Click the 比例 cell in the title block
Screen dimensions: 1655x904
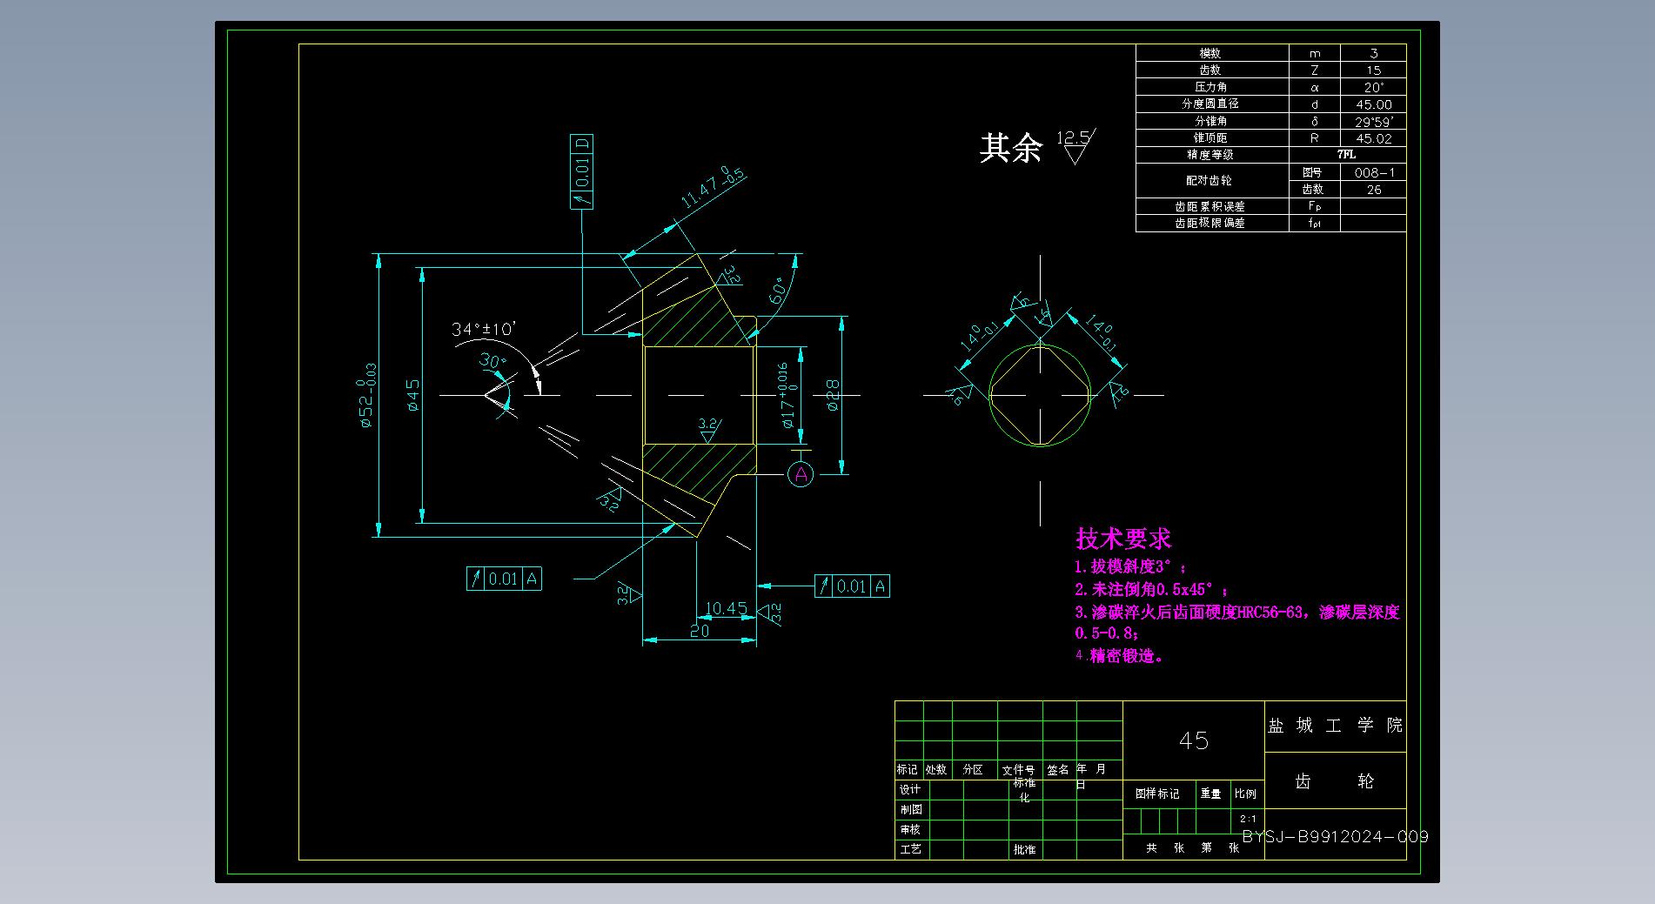click(1245, 794)
